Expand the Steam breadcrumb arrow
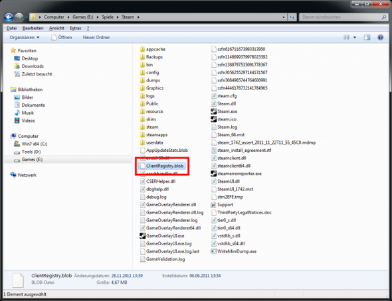The height and width of the screenshot is (301, 392). click(x=138, y=17)
